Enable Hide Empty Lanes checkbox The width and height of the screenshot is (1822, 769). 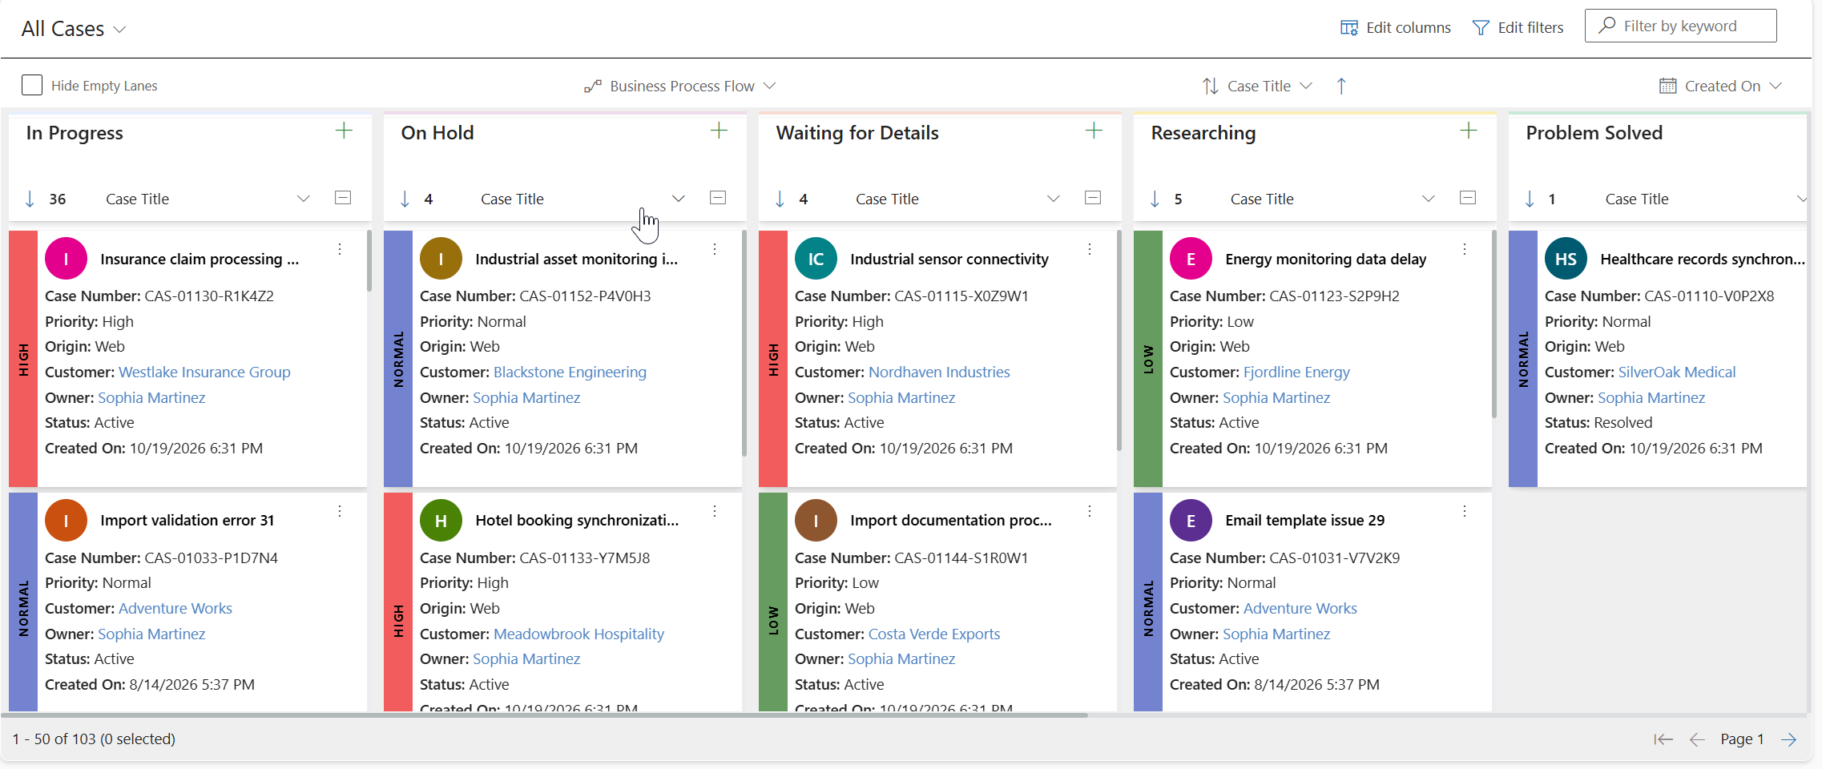pyautogui.click(x=32, y=85)
